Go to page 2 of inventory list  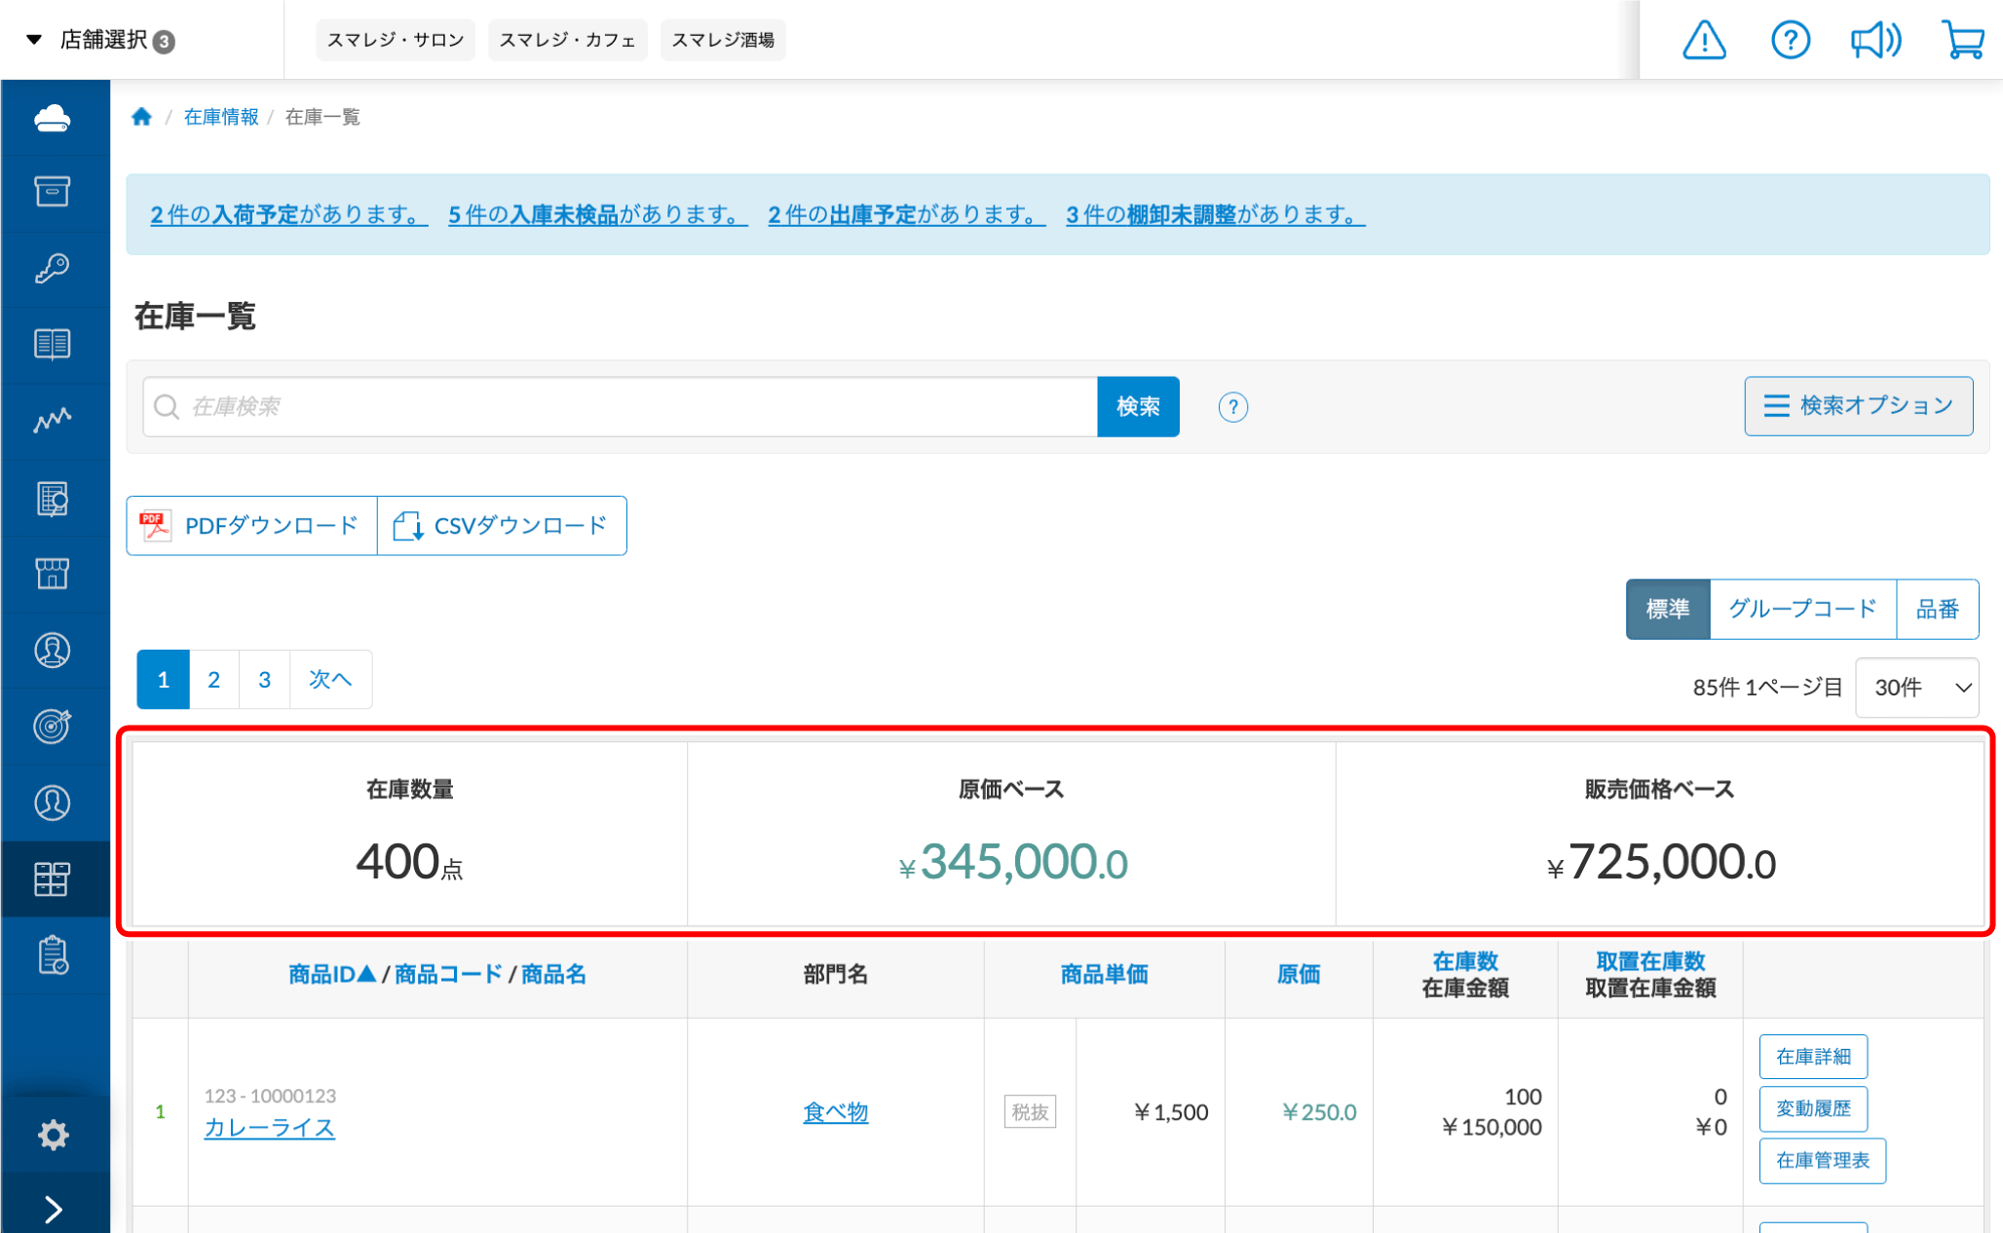pos(213,680)
